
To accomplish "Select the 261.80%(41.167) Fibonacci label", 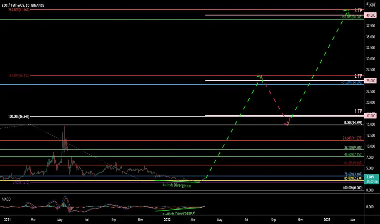I will tap(19, 10).
